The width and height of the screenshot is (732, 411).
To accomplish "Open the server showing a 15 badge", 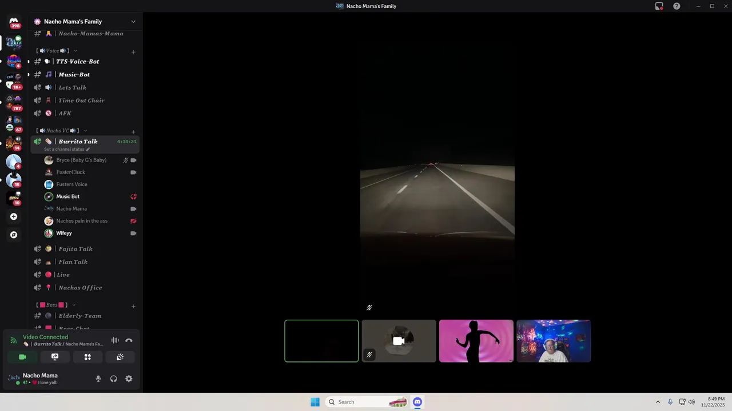I will 14,179.
